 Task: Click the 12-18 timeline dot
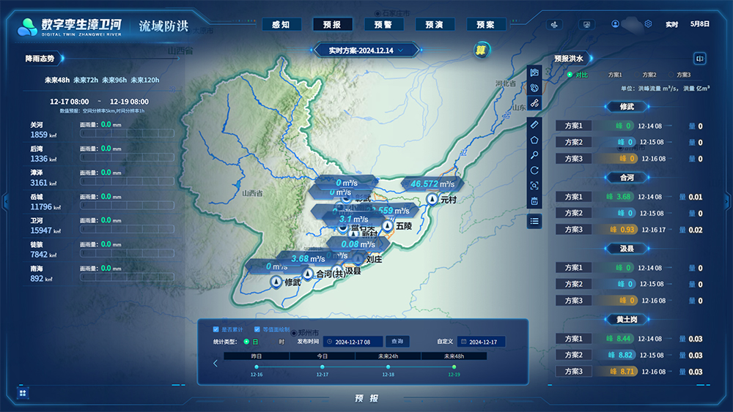(388, 367)
